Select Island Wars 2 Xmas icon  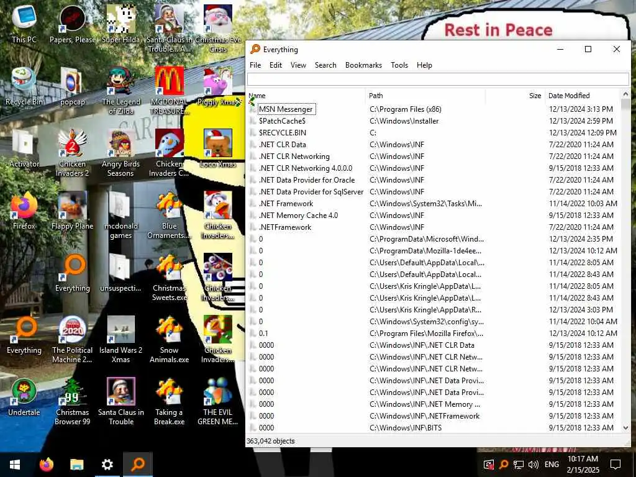pos(121,339)
